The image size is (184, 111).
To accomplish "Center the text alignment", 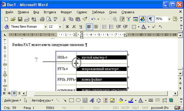I will point(96,27).
